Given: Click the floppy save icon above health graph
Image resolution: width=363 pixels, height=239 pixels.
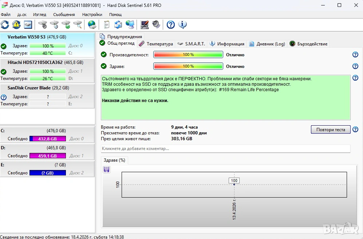Looking at the screenshot, I should pos(107,169).
